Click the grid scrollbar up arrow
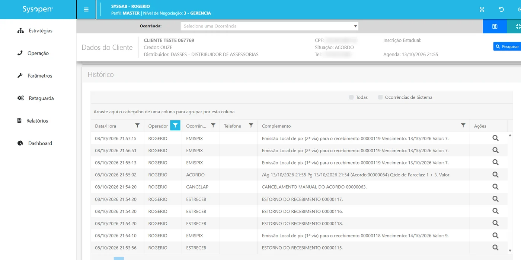521x260 pixels. pyautogui.click(x=510, y=136)
